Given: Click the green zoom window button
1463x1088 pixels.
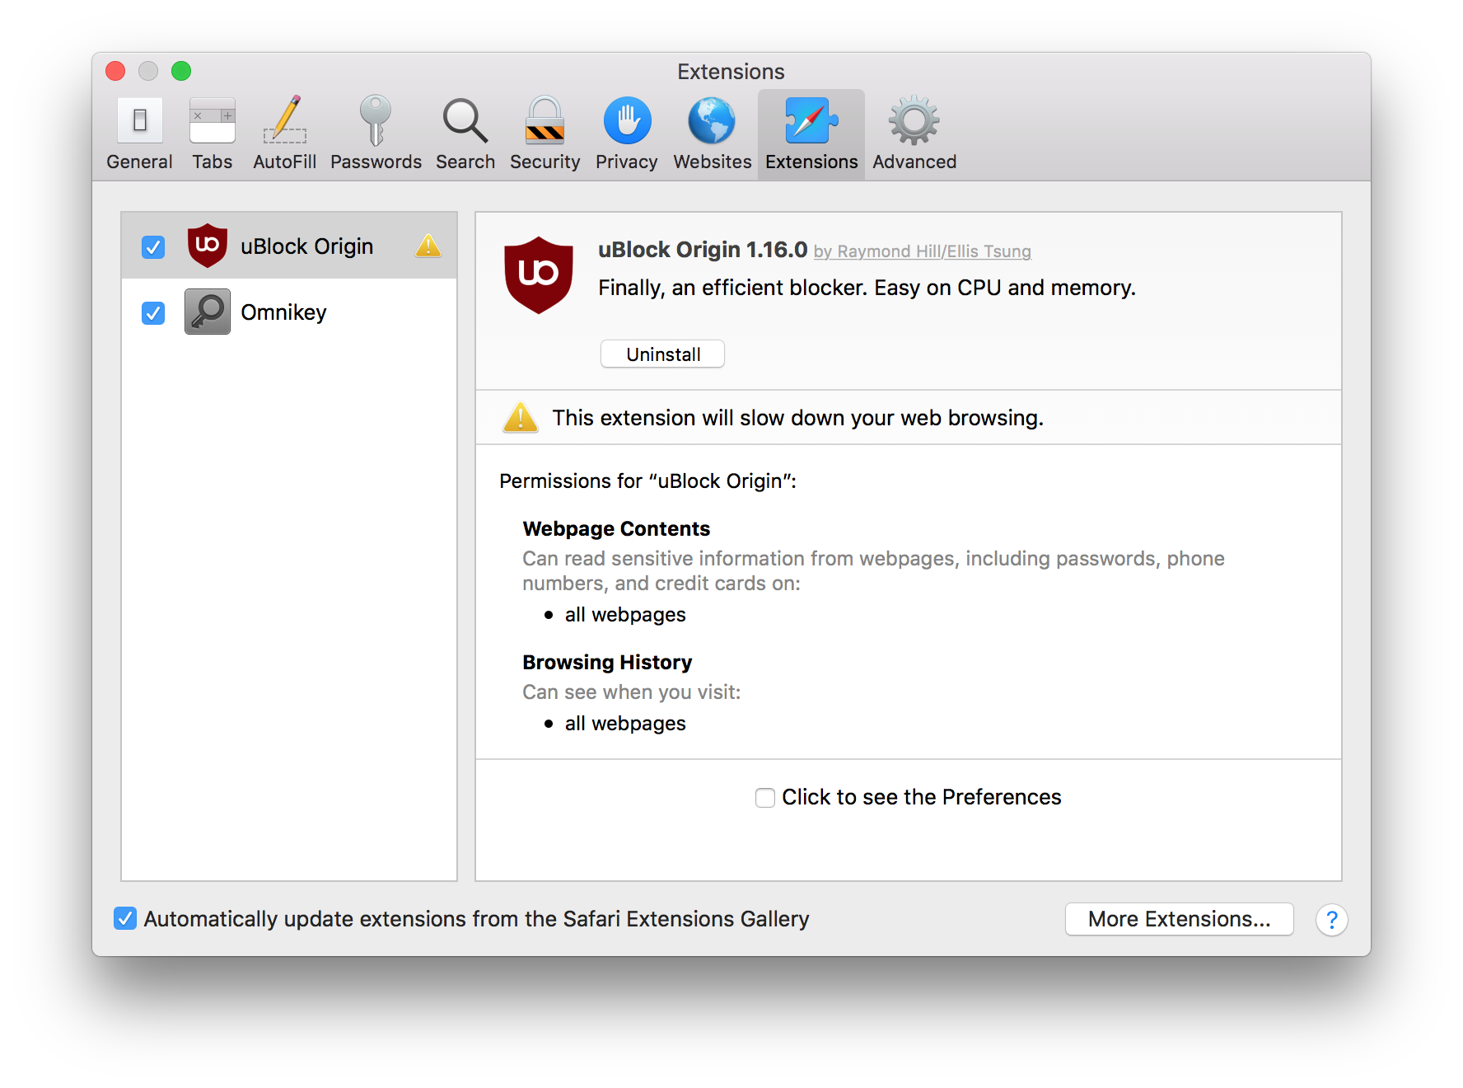Looking at the screenshot, I should click(x=181, y=71).
